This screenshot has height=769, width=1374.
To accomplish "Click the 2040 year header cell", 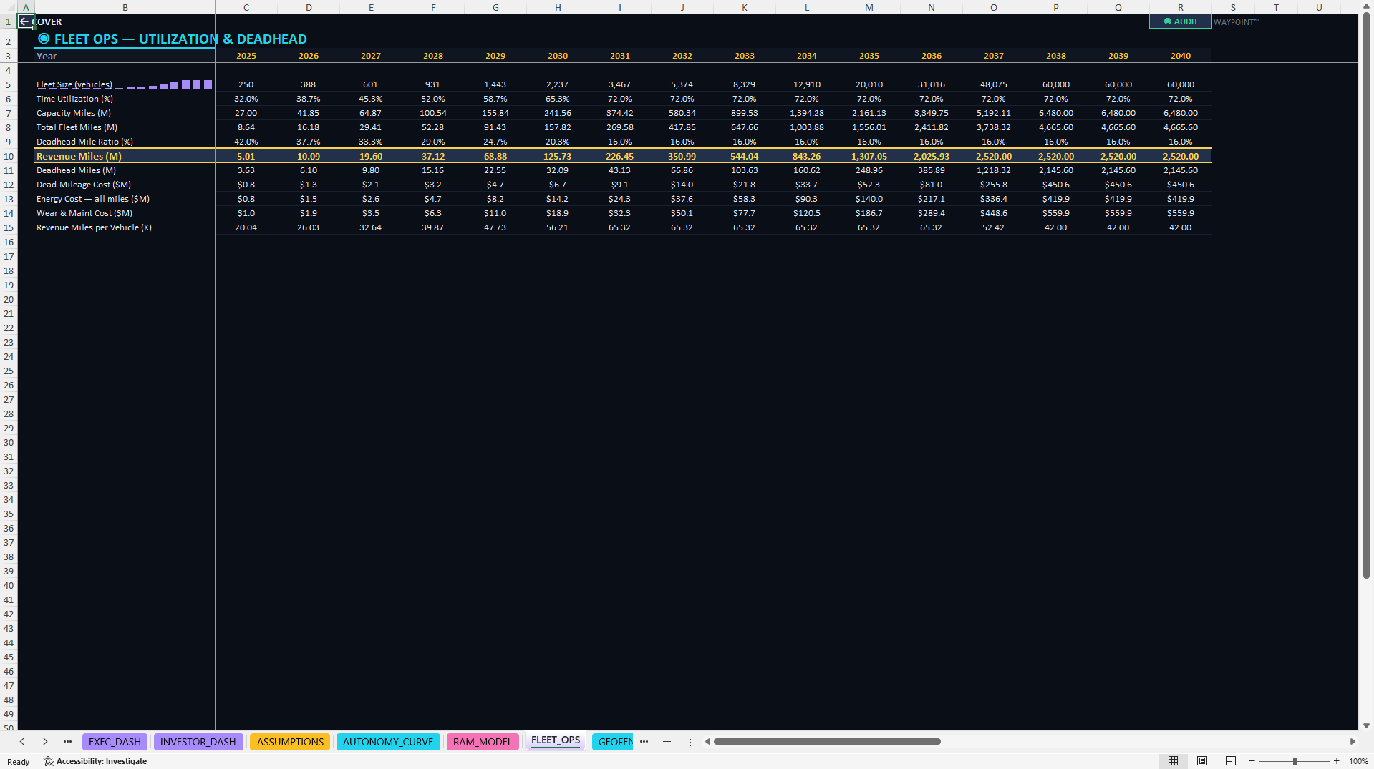I will (1181, 56).
